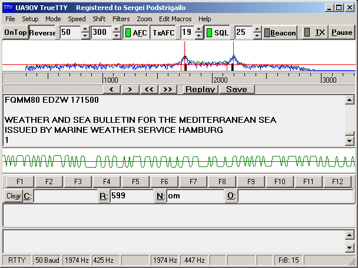Click the double left arrow button
This screenshot has height=268, width=358.
pos(149,89)
